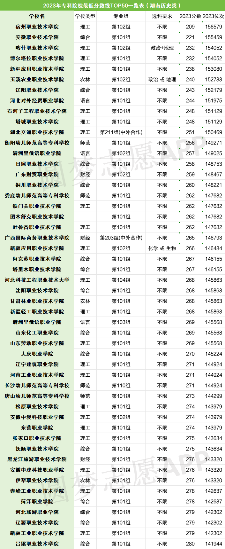Click the rank cell showing 156579
The image size is (225, 549).
(213, 27)
